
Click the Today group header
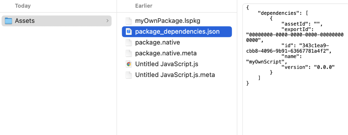pyautogui.click(x=23, y=6)
